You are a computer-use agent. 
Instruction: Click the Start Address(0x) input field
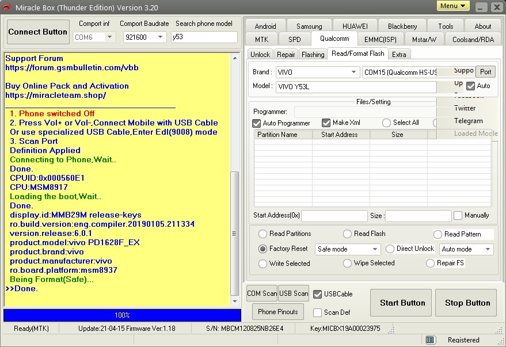pyautogui.click(x=334, y=216)
